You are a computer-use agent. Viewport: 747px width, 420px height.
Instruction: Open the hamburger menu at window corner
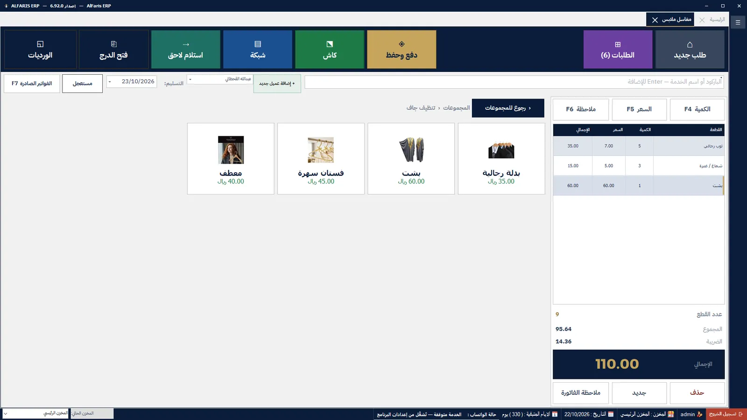[738, 22]
